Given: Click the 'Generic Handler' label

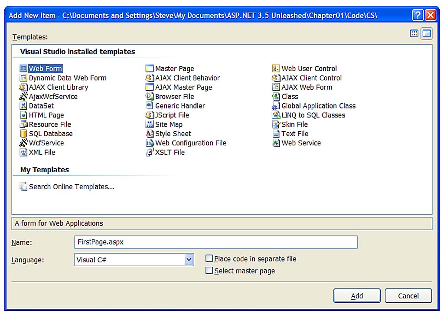Looking at the screenshot, I should (180, 106).
